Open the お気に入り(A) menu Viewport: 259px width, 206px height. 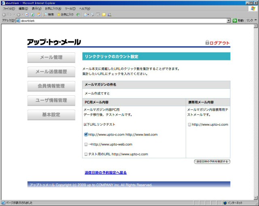pyautogui.click(x=53, y=9)
